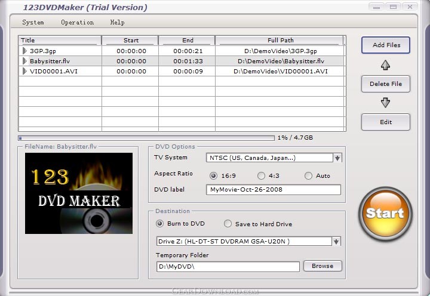This screenshot has height=296, width=430.
Task: Select the Auto aspect ratio
Action: coord(308,175)
